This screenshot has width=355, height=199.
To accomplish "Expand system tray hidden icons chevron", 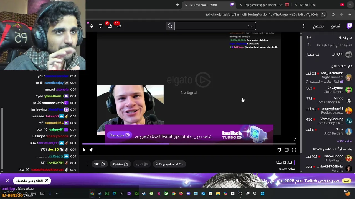I will click(57, 193).
